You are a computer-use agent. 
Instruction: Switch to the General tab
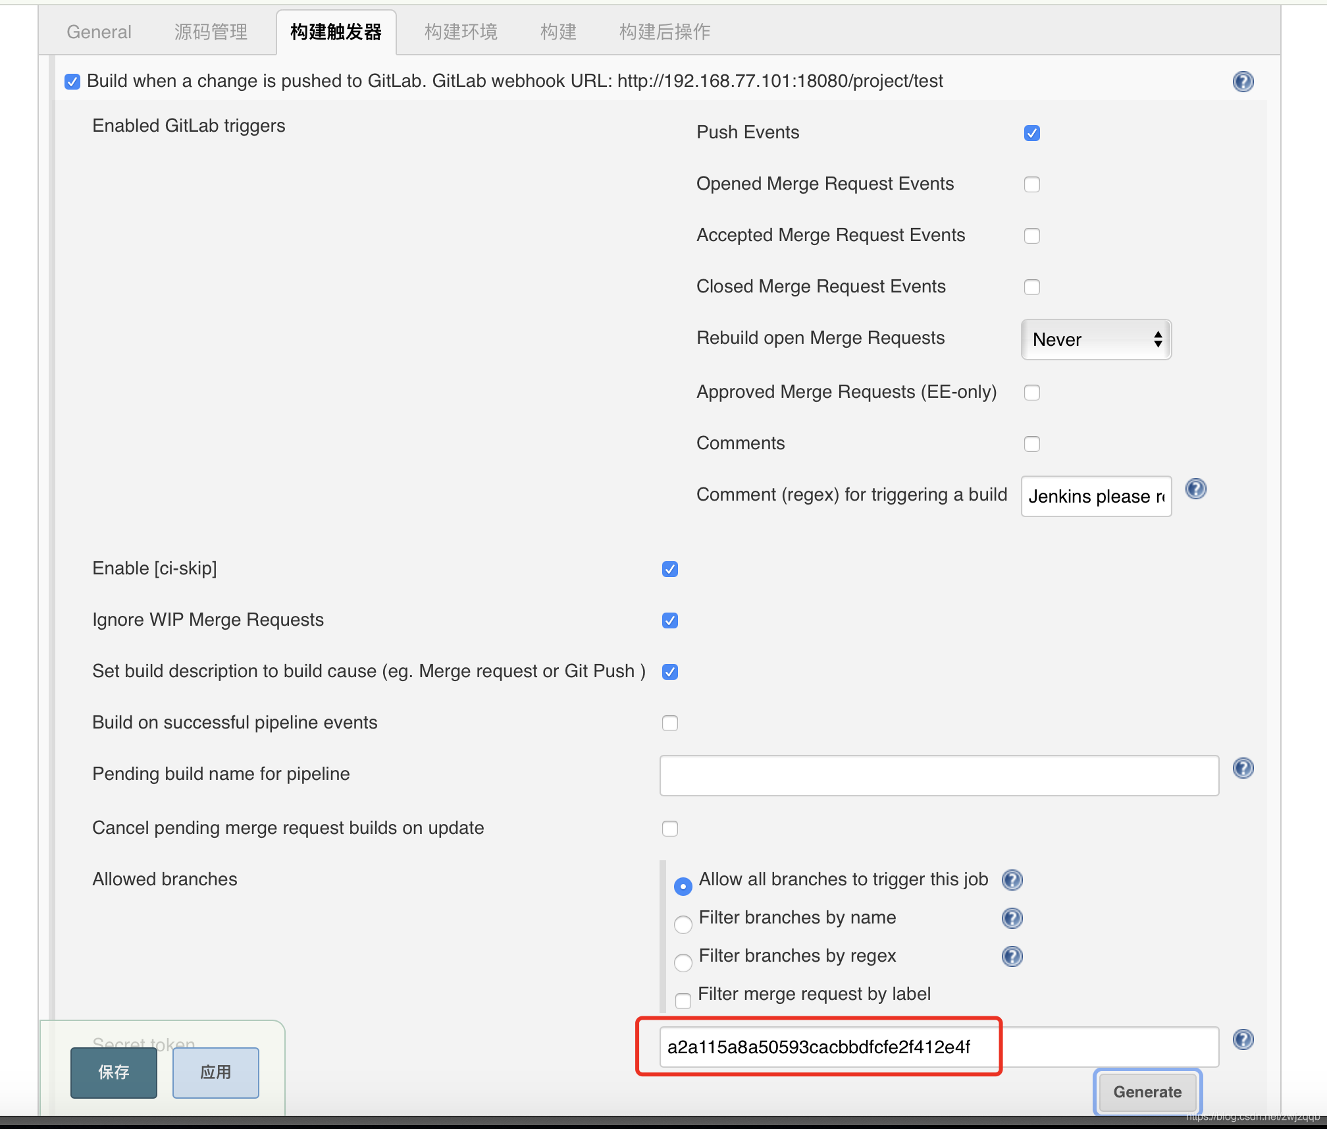(x=99, y=32)
